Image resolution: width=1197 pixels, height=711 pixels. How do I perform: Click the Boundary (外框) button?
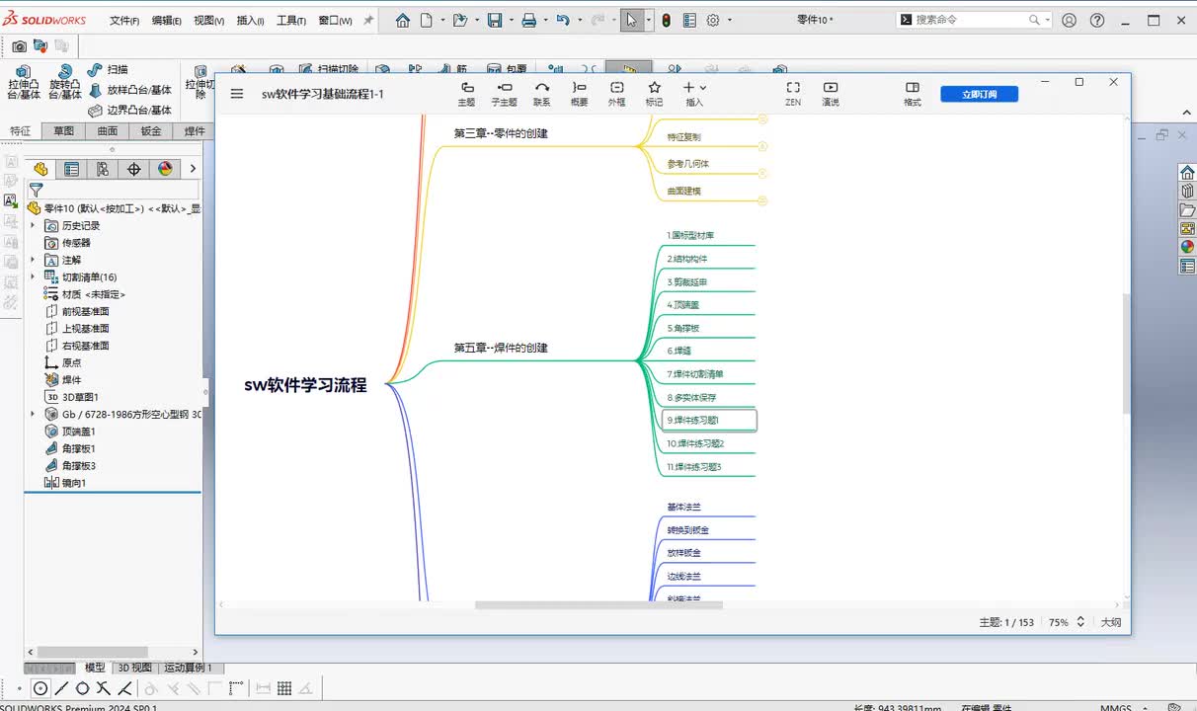(616, 94)
